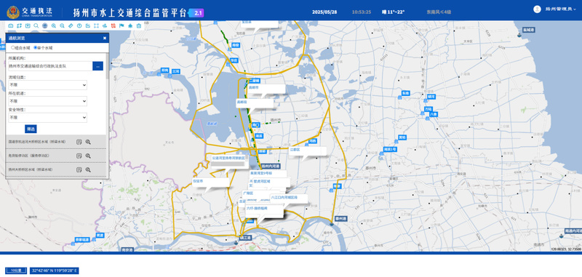Click the magnifier search icon in toolbar

pyautogui.click(x=36, y=25)
